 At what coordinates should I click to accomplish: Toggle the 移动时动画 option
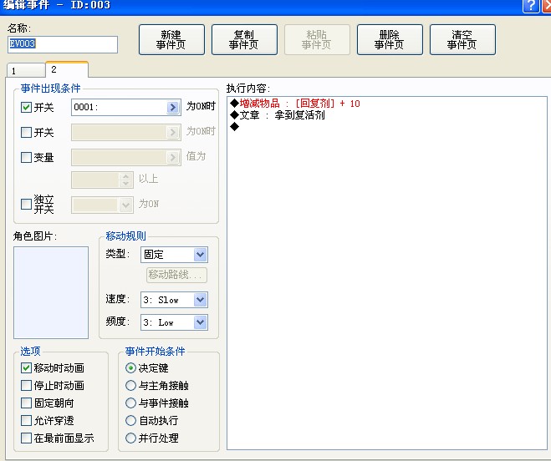tap(27, 367)
